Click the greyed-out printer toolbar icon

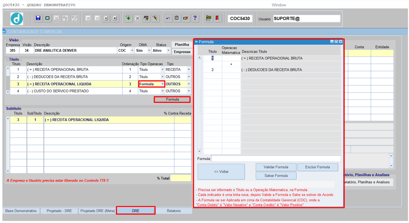pyautogui.click(x=56, y=18)
